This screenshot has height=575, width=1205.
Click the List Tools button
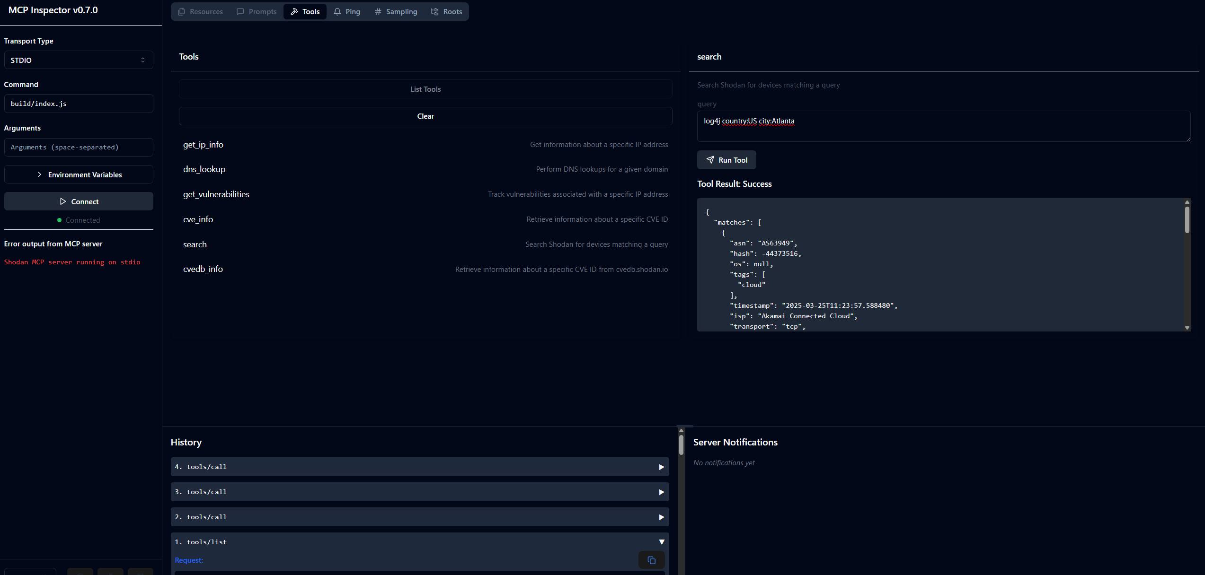425,89
